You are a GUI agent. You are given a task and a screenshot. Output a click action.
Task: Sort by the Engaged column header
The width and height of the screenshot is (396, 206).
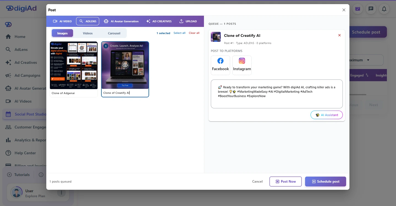[x=359, y=75]
